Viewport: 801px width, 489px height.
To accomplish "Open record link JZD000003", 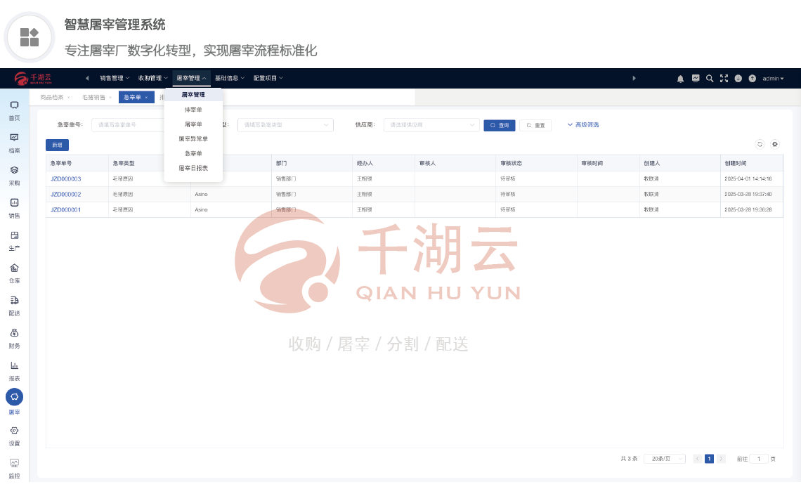I will [65, 179].
